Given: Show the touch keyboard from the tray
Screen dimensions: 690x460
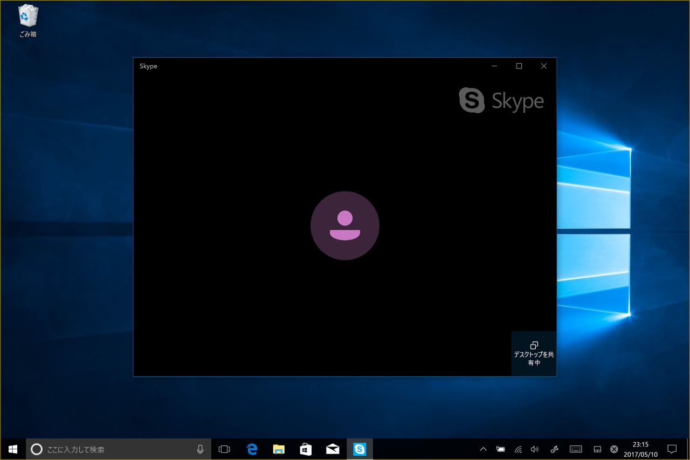Looking at the screenshot, I should 576,449.
